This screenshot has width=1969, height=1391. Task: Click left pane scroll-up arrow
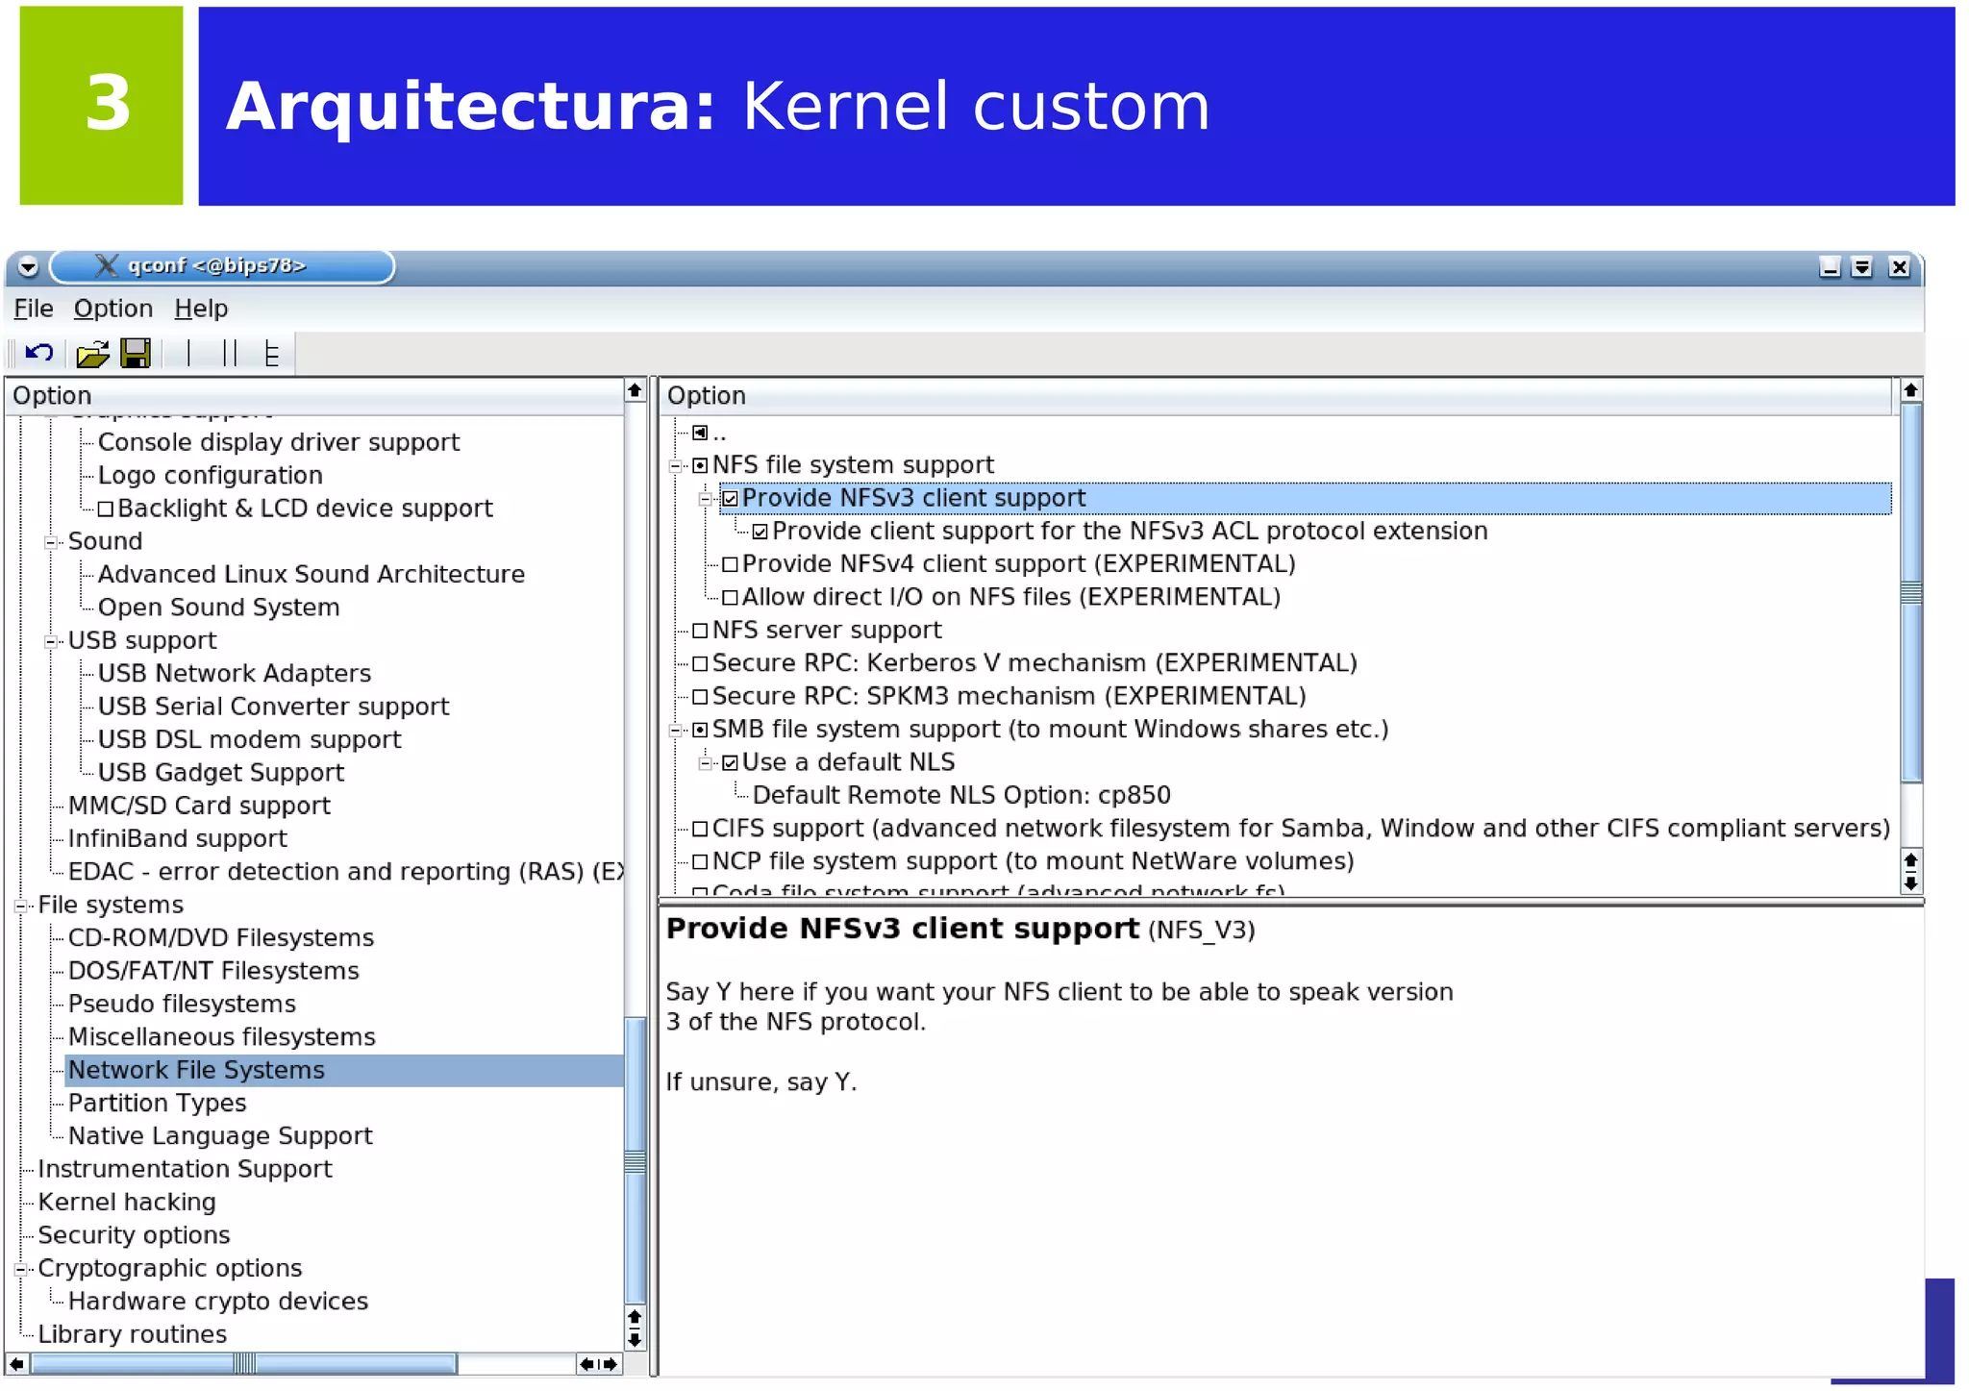click(x=635, y=390)
